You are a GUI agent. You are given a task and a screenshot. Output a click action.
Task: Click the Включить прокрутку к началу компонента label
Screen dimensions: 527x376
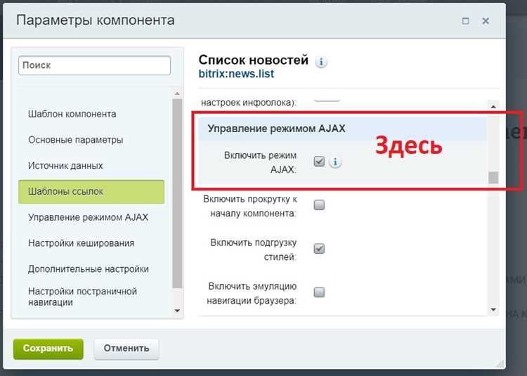click(x=250, y=206)
